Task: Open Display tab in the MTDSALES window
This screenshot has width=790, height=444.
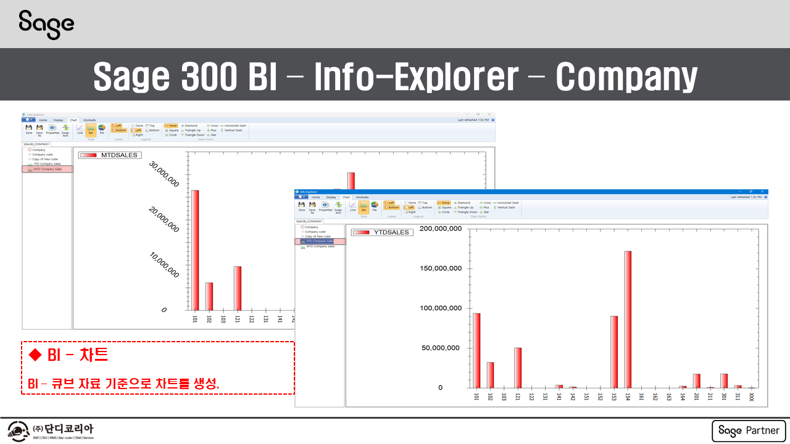Action: [x=58, y=120]
